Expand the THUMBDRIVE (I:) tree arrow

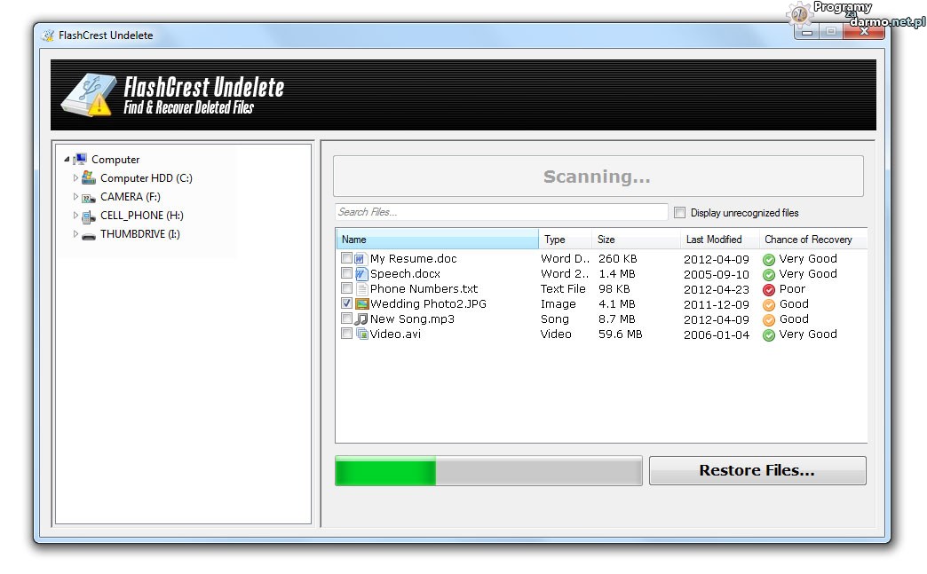coord(75,234)
